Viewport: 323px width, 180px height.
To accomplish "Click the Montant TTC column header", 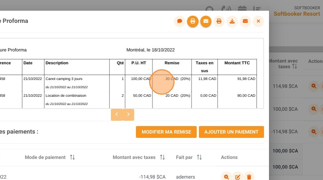I will pyautogui.click(x=237, y=63).
